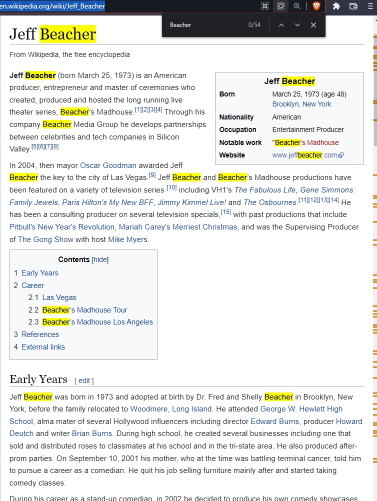Viewport: 377px width, 501px height.
Task: Click the find-in-page icon in address bar
Action: click(281, 6)
